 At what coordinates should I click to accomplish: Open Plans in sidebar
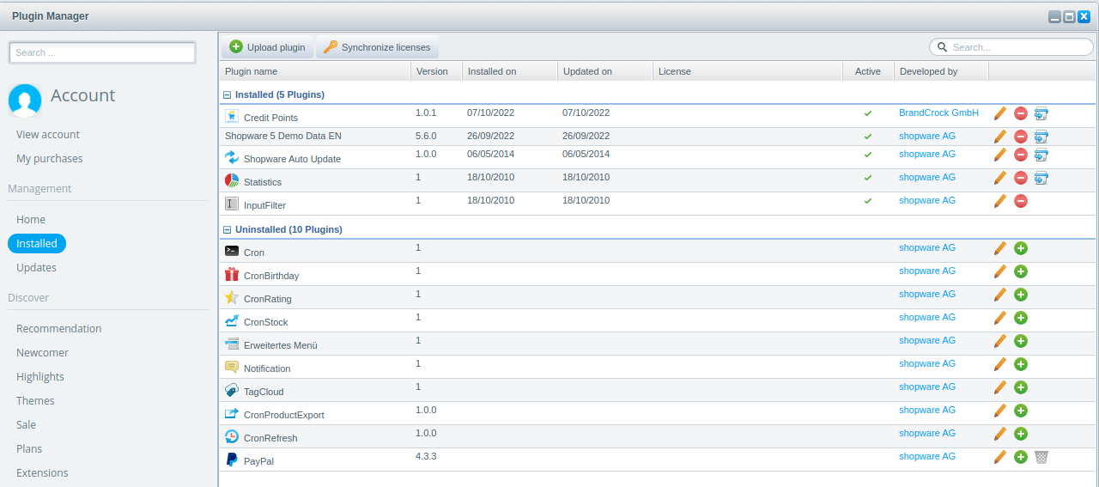(x=29, y=448)
